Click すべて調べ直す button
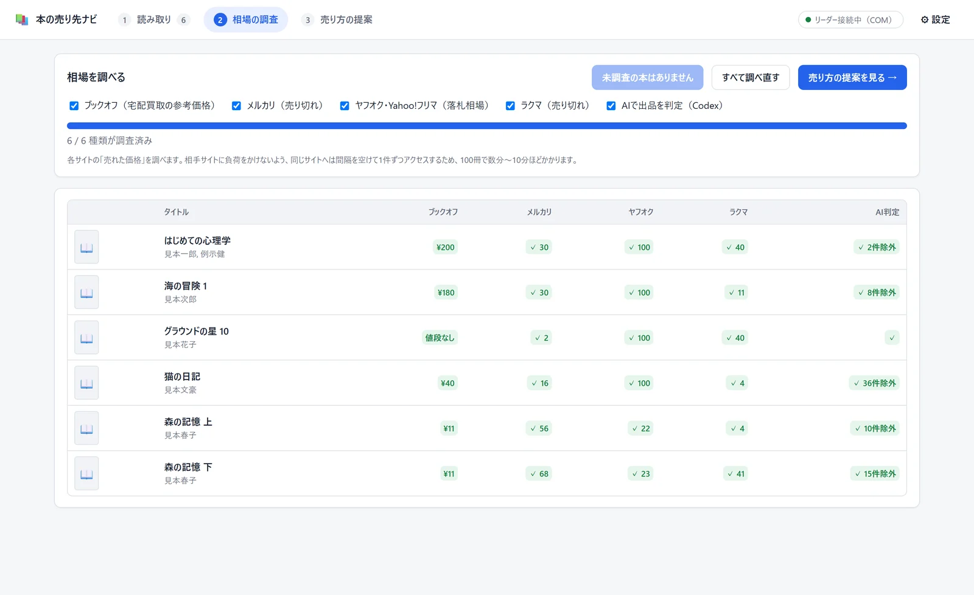 tap(751, 77)
